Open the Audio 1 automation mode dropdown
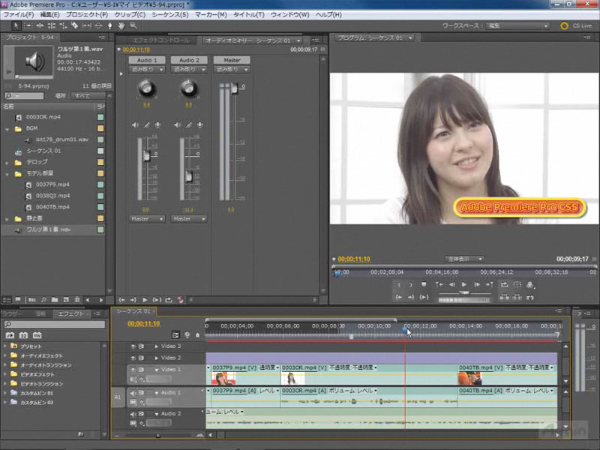 [147, 70]
